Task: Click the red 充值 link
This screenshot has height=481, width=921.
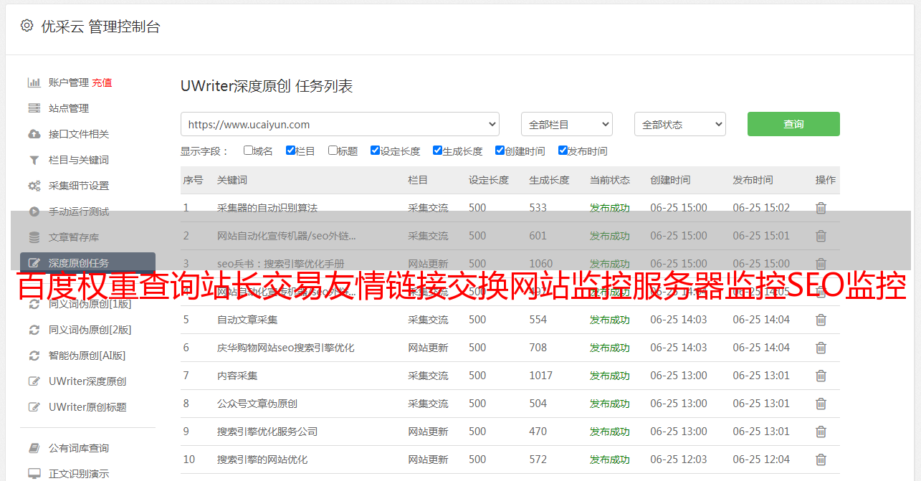Action: pos(102,82)
